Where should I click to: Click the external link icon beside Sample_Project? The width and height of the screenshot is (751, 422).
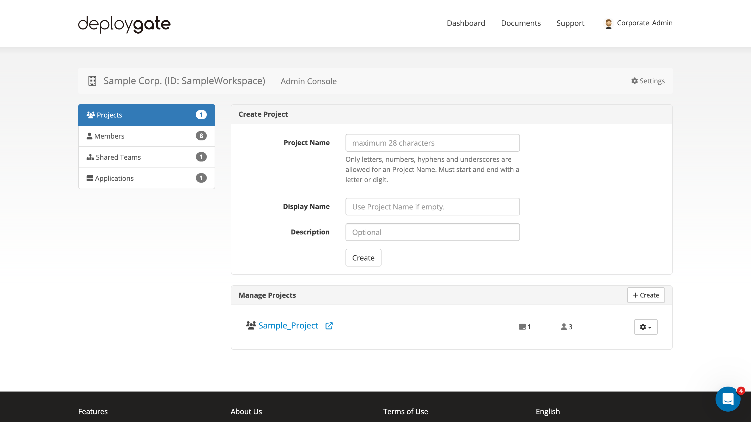click(329, 326)
